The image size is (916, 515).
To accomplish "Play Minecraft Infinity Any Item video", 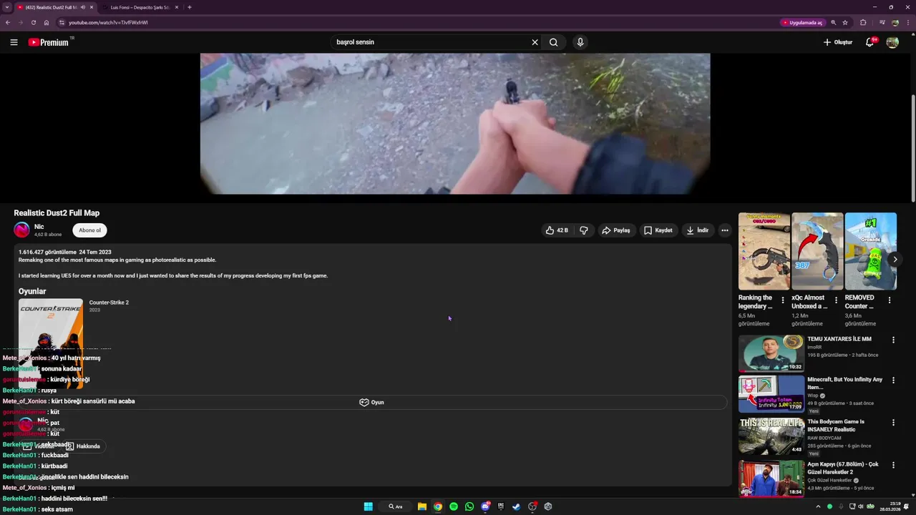I will pos(771,394).
